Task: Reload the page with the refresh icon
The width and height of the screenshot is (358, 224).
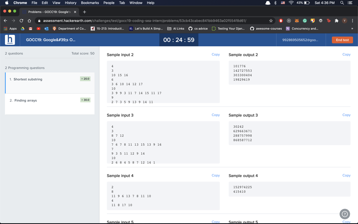Action: click(21, 20)
